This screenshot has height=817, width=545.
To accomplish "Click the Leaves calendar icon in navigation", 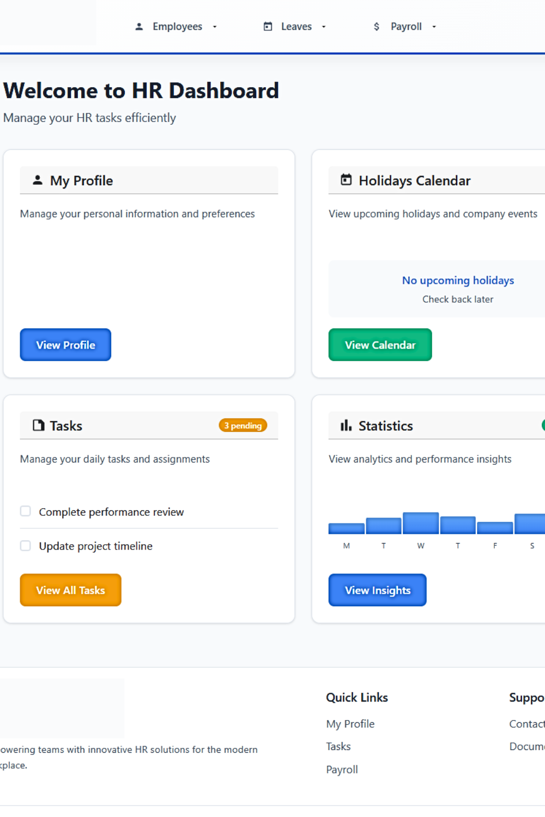I will click(x=268, y=26).
